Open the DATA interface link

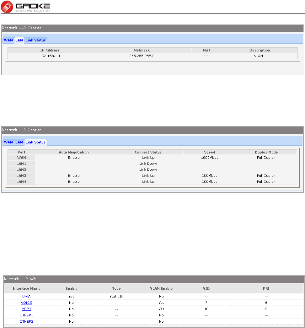[26, 296]
